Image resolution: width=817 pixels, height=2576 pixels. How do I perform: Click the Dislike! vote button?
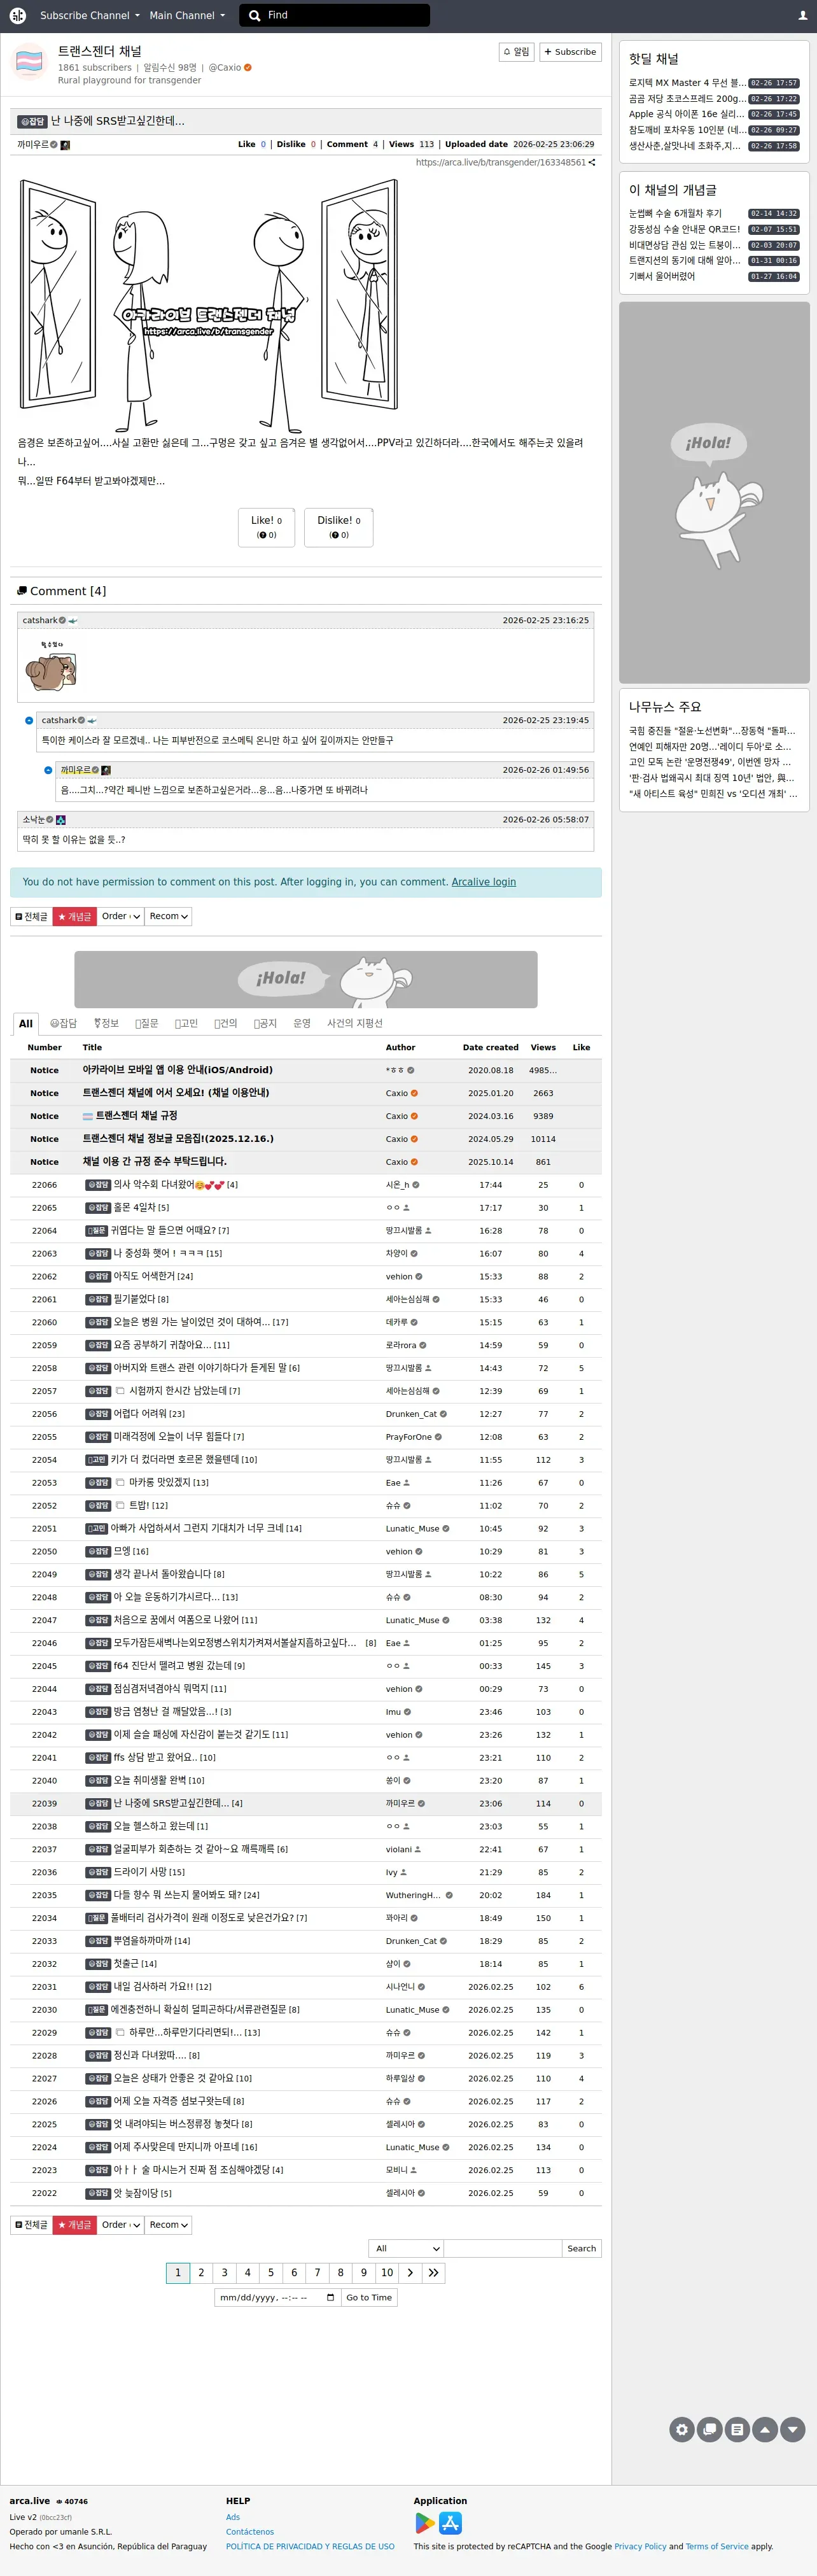tap(339, 527)
